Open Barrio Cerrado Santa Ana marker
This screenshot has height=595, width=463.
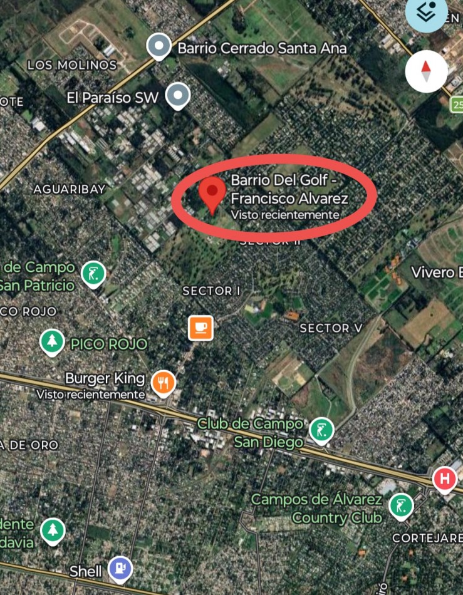point(159,47)
